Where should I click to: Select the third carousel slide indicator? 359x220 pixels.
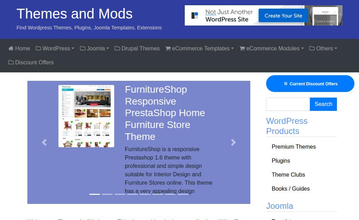(120, 194)
